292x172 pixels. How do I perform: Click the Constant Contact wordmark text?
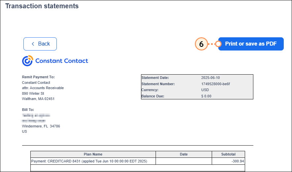coord(62,61)
